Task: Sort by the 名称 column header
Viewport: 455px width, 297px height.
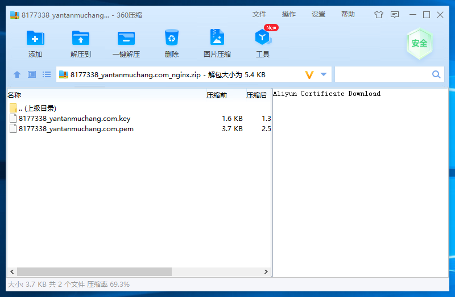Action: (x=106, y=95)
